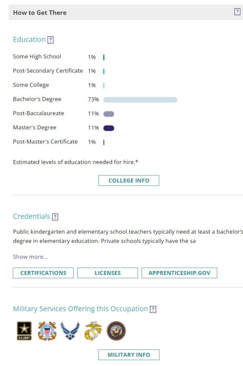Click the Education section heading
The width and height of the screenshot is (243, 366).
pos(29,39)
